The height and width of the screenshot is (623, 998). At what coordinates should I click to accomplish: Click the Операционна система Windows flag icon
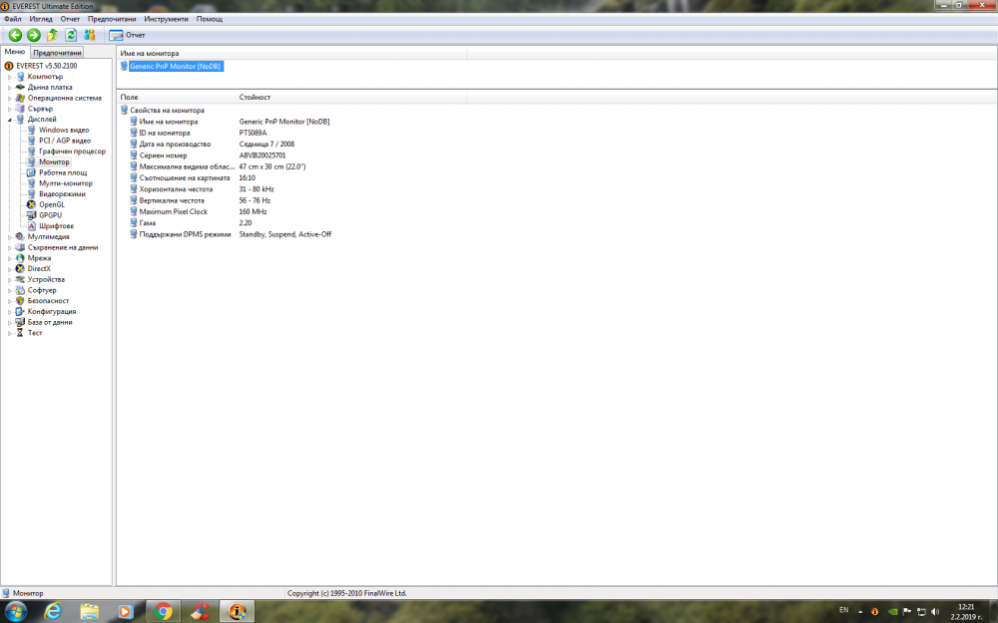[20, 98]
